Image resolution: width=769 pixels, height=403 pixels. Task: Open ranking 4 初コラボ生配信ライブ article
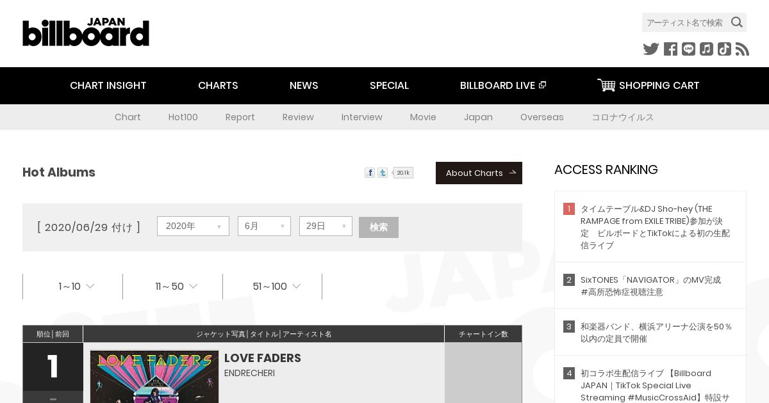(655, 385)
